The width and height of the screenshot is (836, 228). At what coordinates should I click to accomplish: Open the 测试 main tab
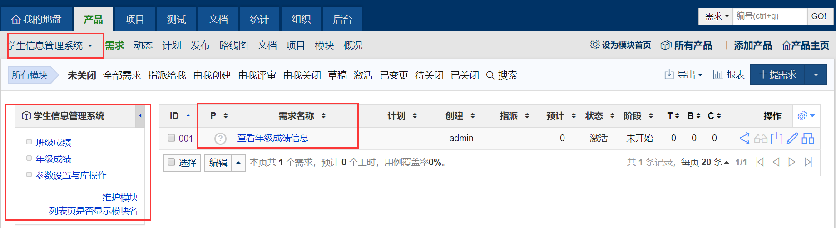tap(176, 20)
